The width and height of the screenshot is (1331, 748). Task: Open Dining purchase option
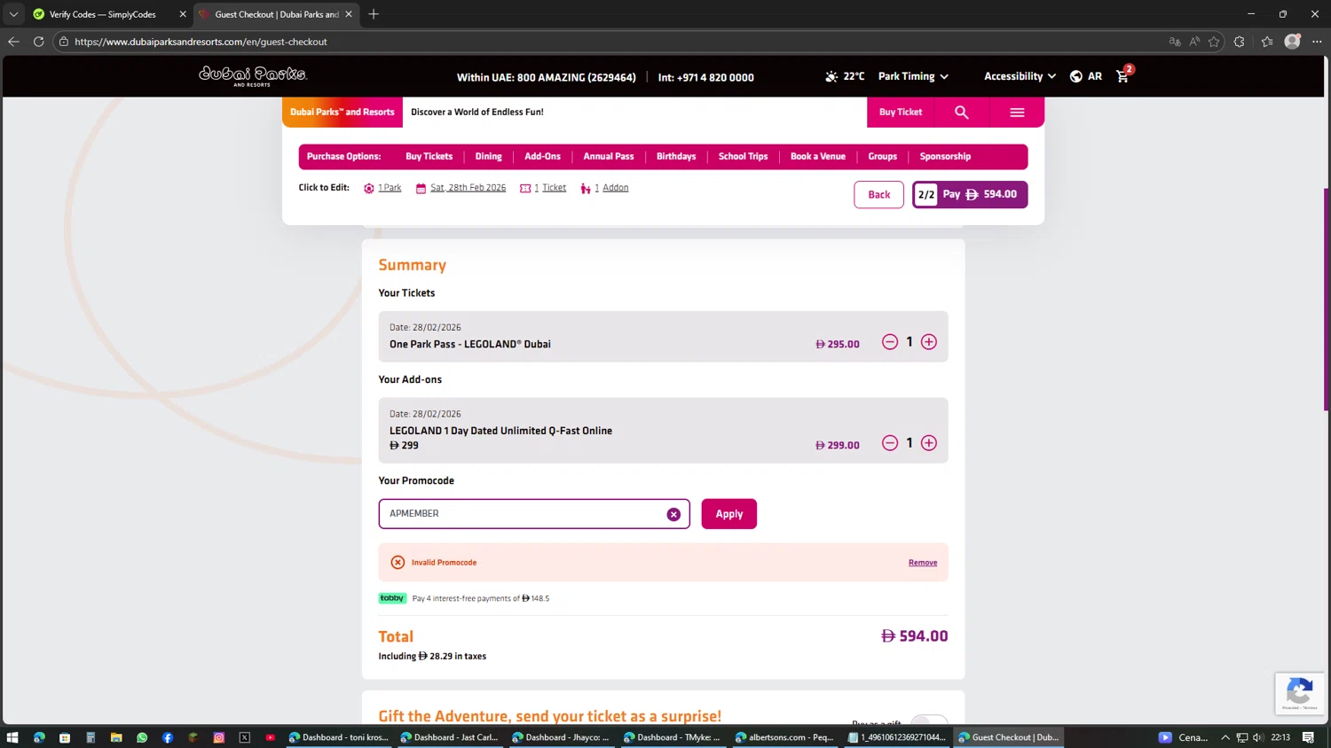(488, 157)
